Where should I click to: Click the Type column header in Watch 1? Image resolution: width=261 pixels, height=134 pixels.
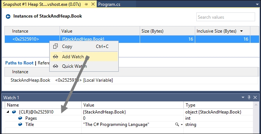pyautogui.click(x=218, y=105)
